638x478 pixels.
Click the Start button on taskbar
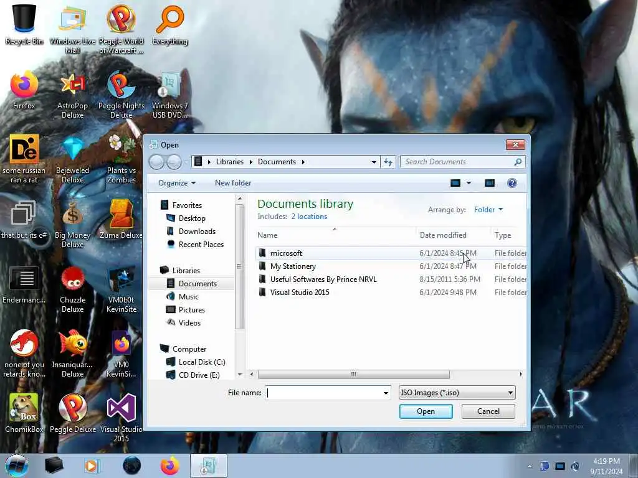pos(17,466)
